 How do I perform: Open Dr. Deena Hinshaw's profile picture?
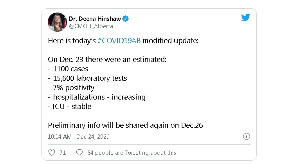click(57, 22)
